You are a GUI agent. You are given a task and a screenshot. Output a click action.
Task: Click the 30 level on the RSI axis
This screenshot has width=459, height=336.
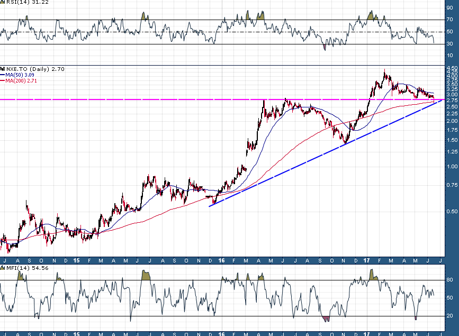449,43
